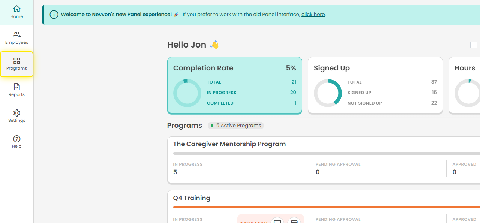The image size is (480, 223).
Task: Open The Caregiver Mentorship Program
Action: [x=229, y=144]
